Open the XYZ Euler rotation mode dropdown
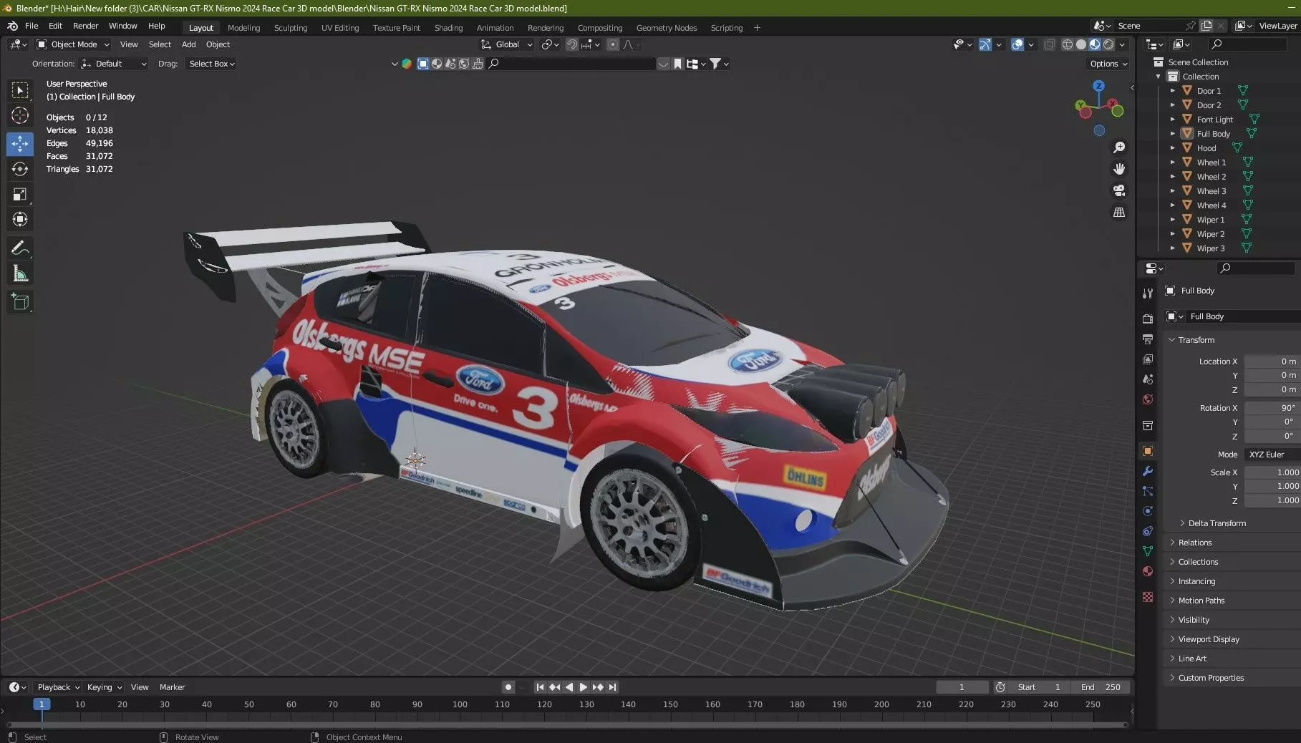Screen dimensions: 1301x743 click(1272, 455)
